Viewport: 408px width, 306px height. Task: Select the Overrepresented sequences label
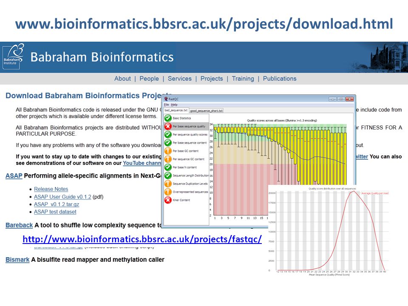click(x=190, y=192)
